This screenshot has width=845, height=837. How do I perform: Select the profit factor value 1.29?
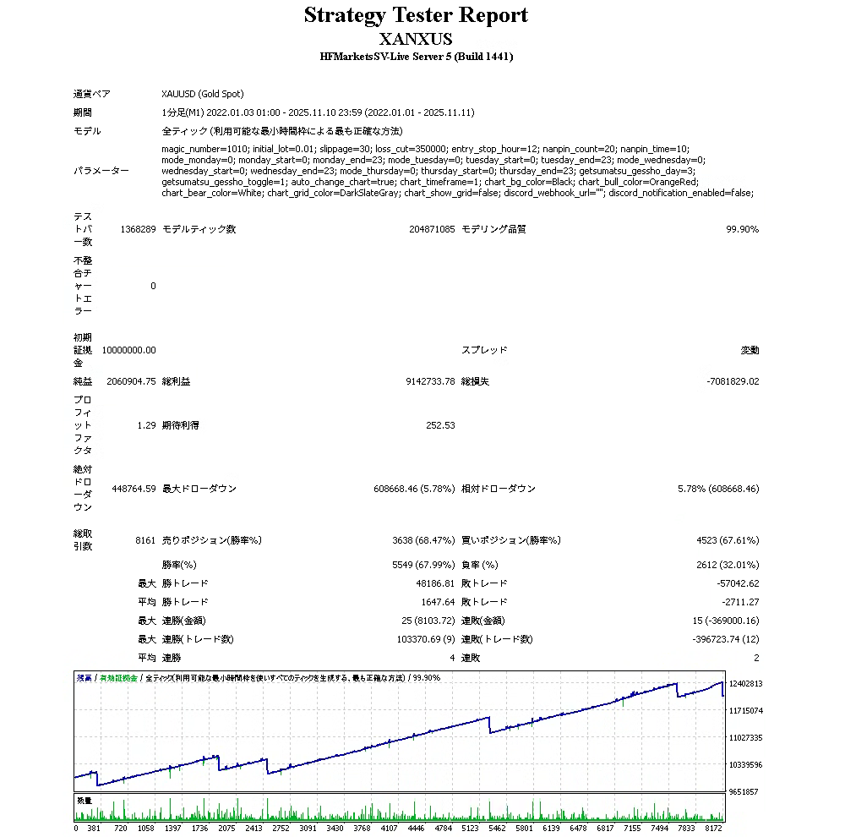point(145,425)
